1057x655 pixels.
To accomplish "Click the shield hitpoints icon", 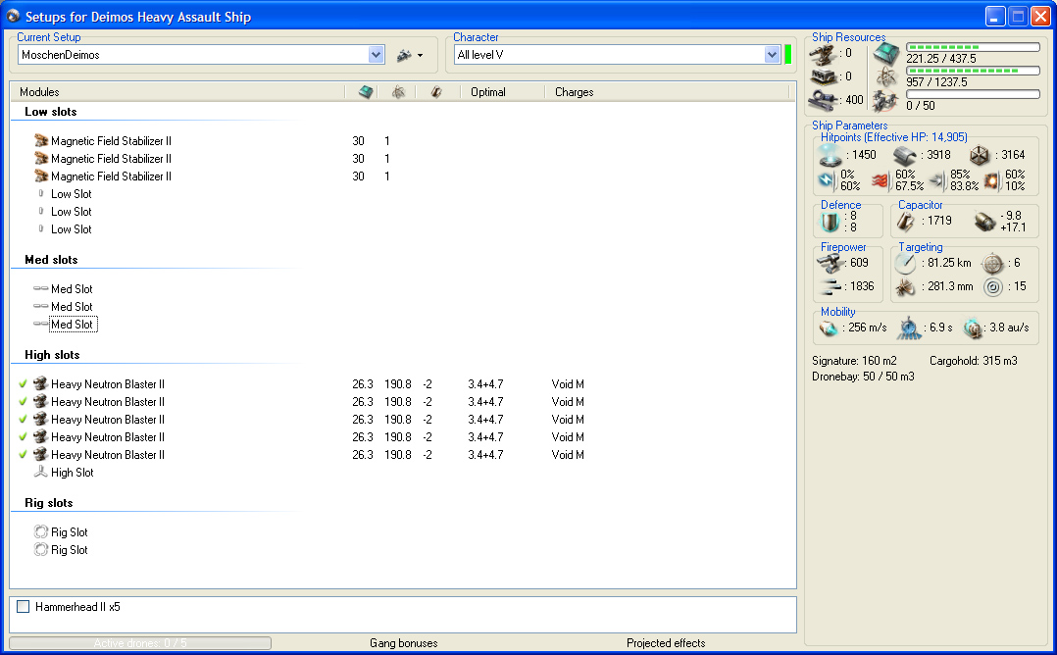I will 830,155.
